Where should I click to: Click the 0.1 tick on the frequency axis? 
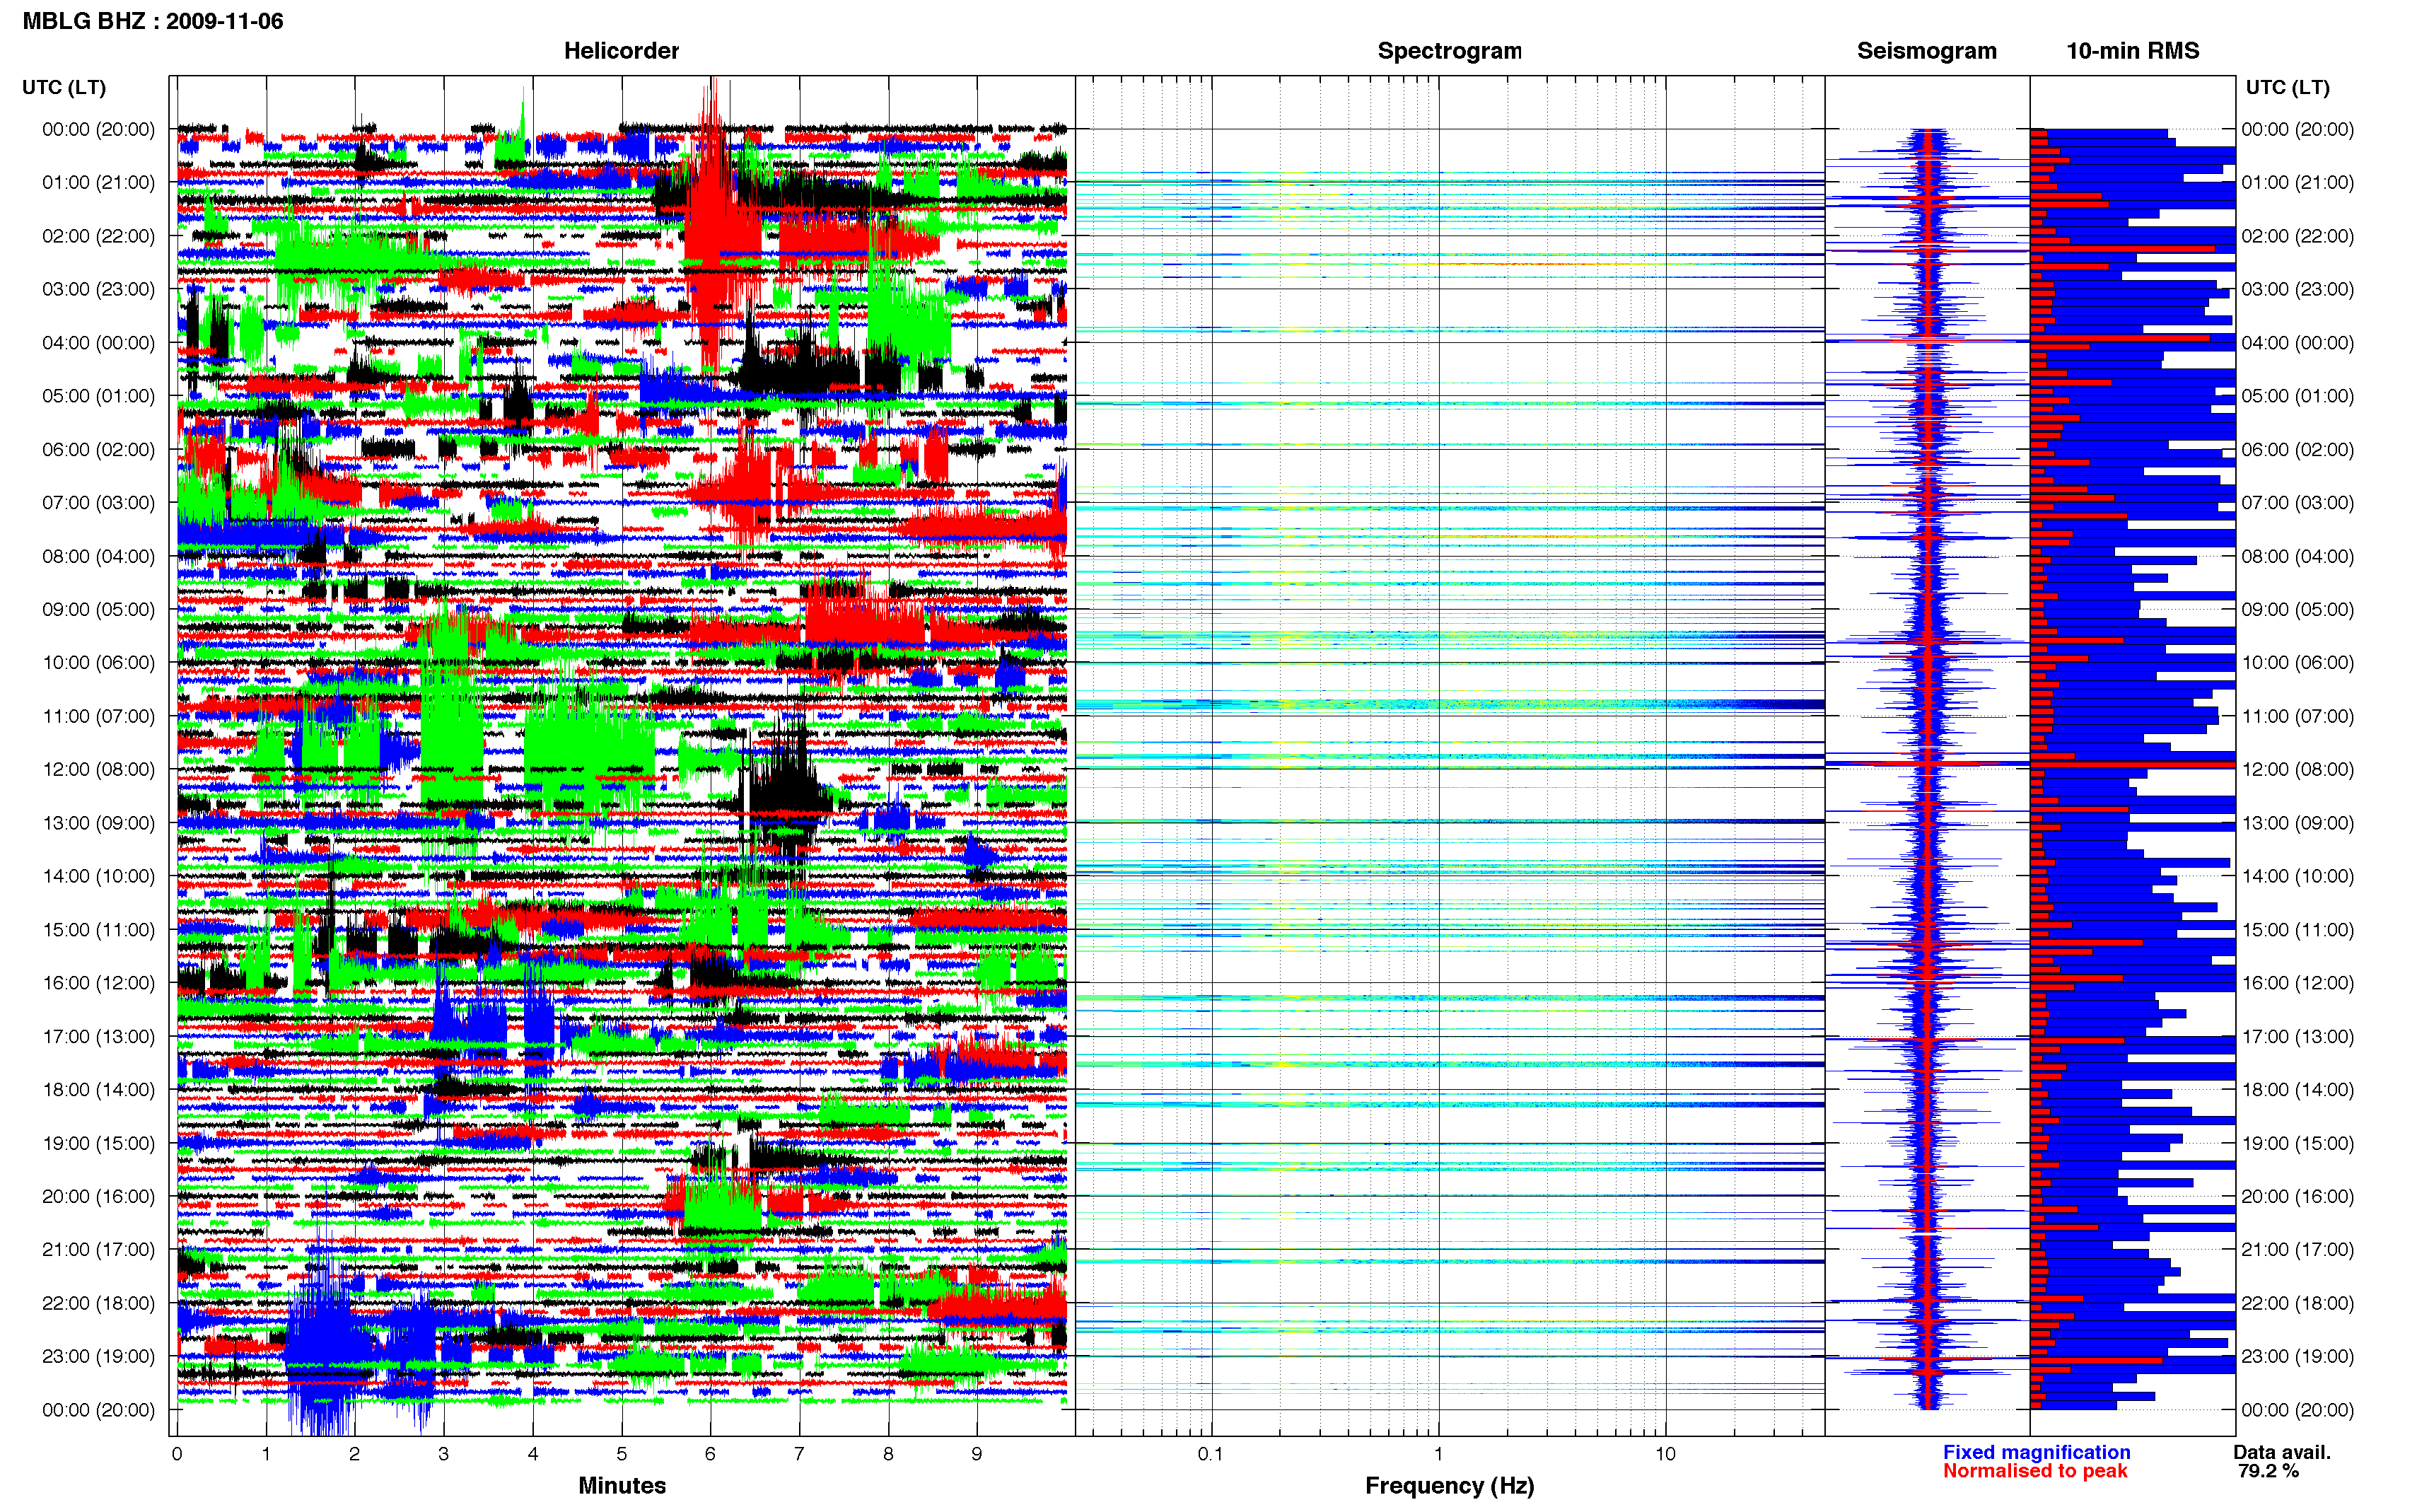click(1211, 1453)
